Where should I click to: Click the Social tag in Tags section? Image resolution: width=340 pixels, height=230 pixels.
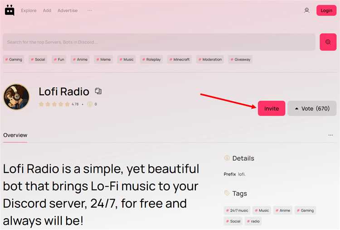pyautogui.click(x=233, y=221)
